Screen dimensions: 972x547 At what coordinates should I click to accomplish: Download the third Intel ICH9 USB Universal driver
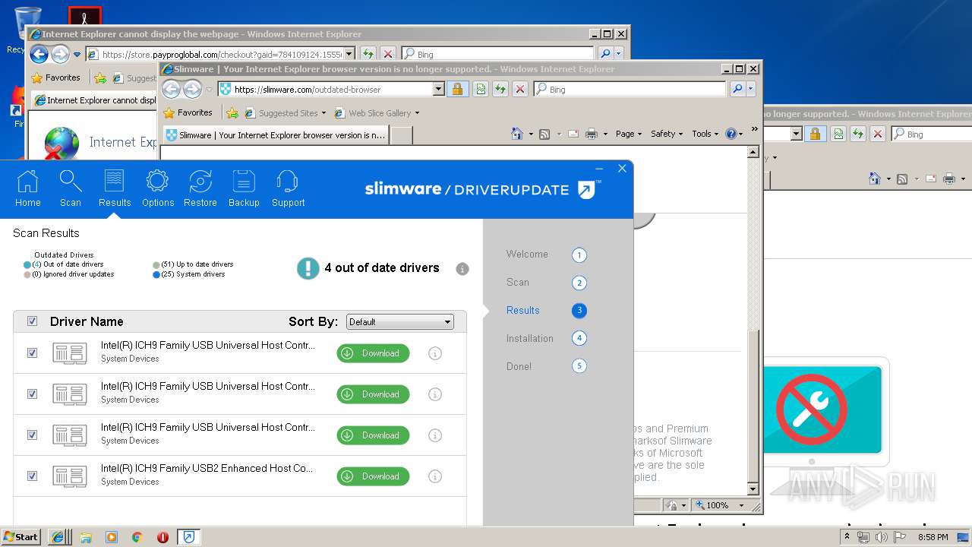pos(373,435)
